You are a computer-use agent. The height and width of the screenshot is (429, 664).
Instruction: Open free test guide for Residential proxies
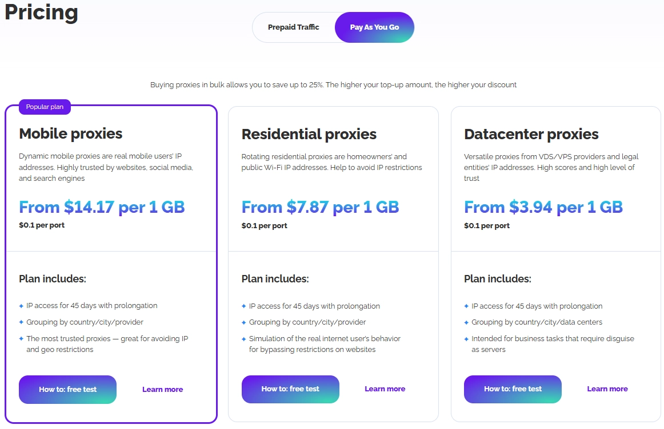click(290, 389)
